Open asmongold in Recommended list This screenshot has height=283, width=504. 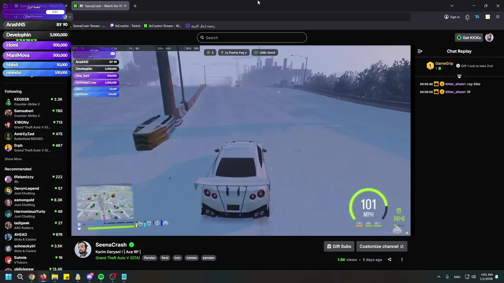pyautogui.click(x=33, y=202)
